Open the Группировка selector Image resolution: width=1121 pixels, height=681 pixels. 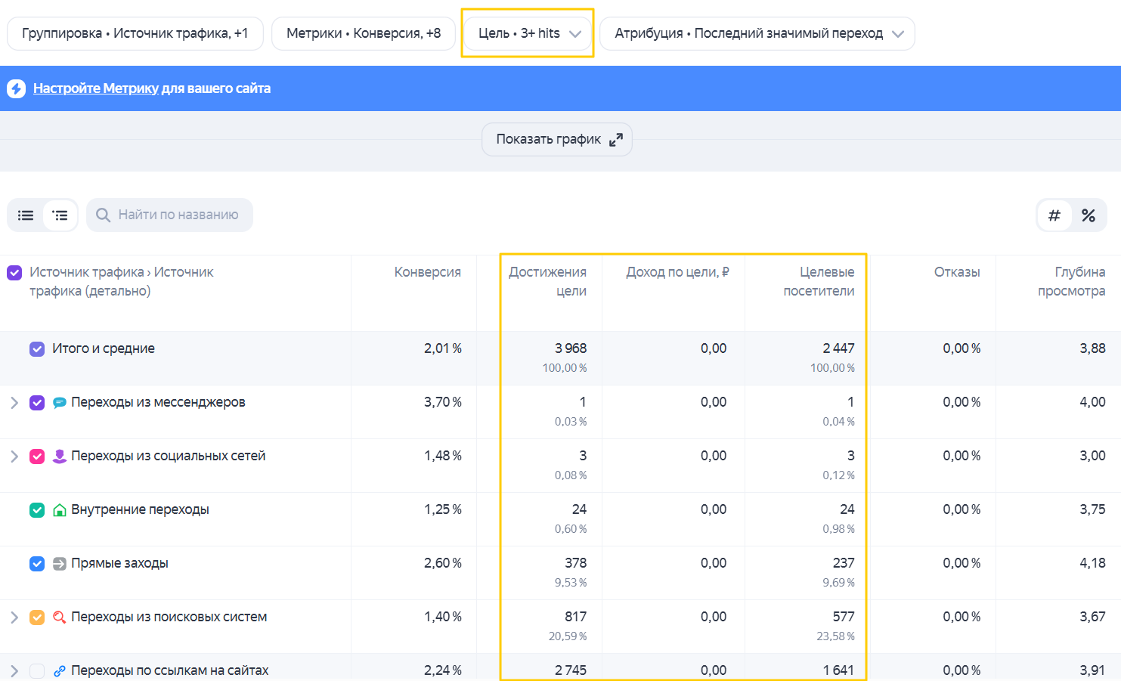pyautogui.click(x=135, y=33)
